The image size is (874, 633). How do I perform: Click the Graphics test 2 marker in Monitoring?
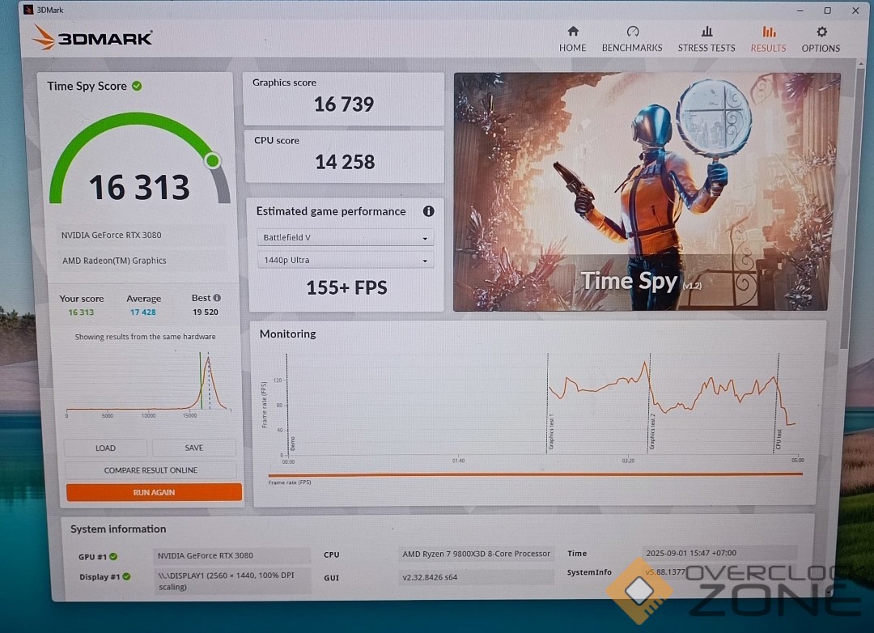click(652, 431)
